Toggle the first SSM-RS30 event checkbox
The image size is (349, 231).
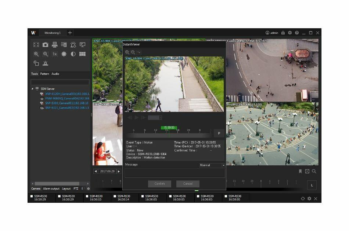pyautogui.click(x=32, y=197)
